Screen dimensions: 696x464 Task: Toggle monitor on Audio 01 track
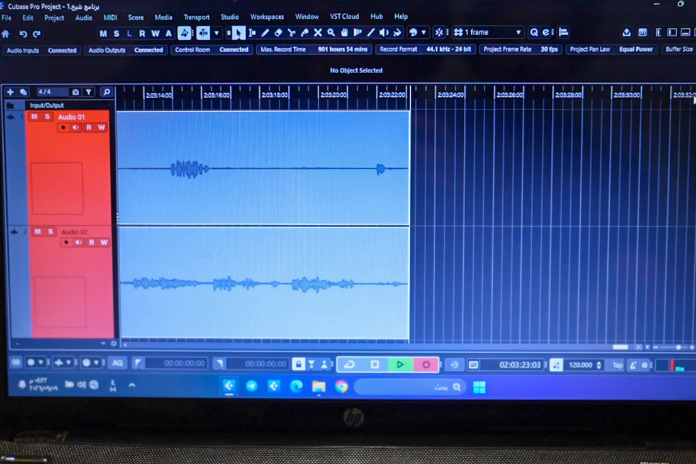click(x=76, y=128)
